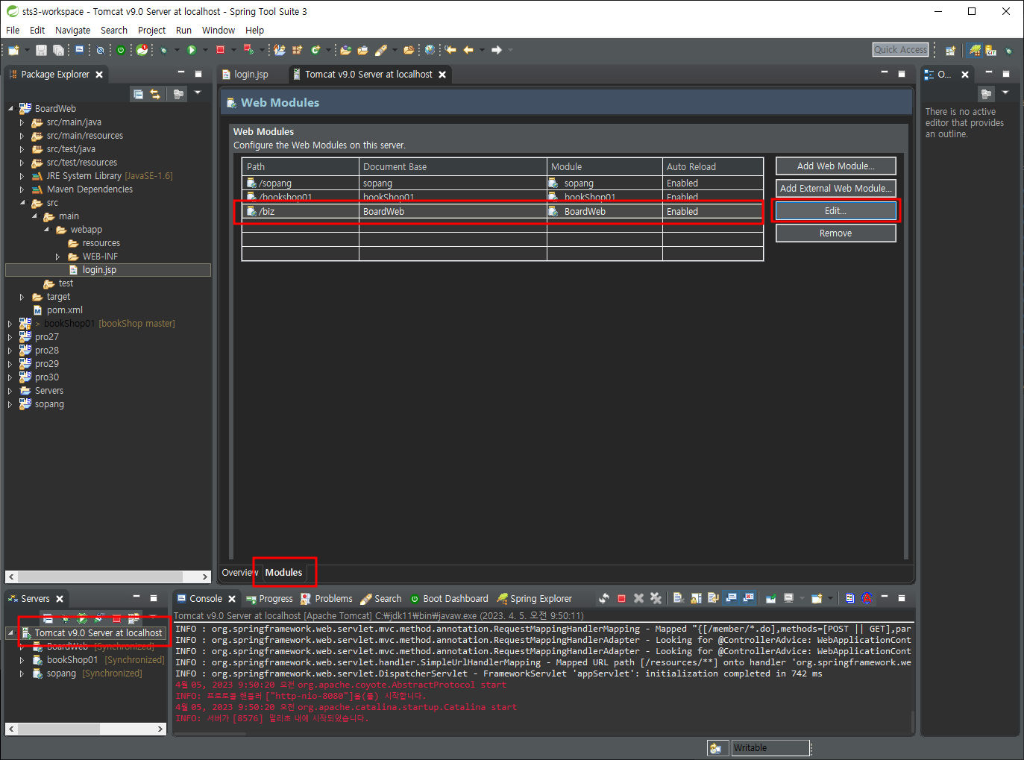Viewport: 1024px width, 760px height.
Task: Click the red letter A icon in Console toolbar
Action: point(867,598)
